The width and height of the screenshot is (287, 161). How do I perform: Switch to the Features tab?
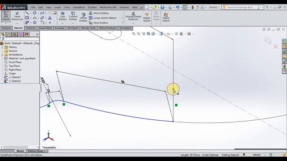click(x=6, y=28)
